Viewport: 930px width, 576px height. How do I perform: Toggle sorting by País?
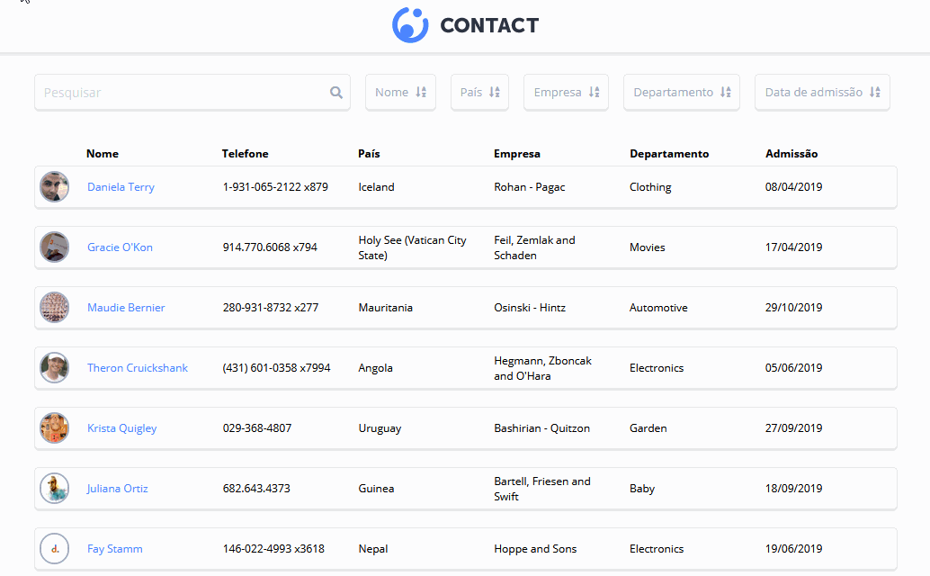click(x=479, y=92)
